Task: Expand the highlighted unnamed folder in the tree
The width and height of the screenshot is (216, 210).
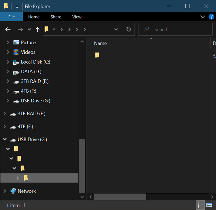Action: coord(18,178)
